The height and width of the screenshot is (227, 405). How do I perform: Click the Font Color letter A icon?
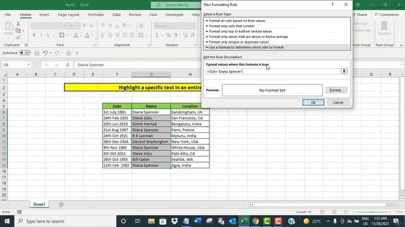coord(87,35)
